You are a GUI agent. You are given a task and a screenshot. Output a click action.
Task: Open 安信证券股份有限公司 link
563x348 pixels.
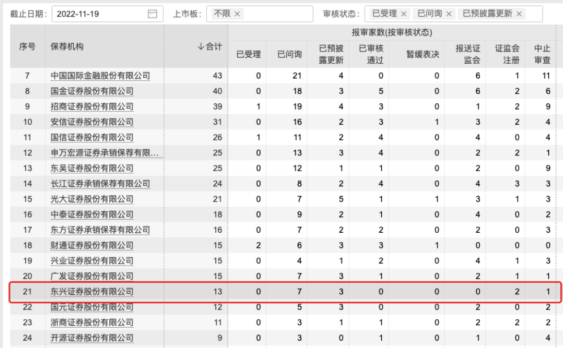pos(92,121)
